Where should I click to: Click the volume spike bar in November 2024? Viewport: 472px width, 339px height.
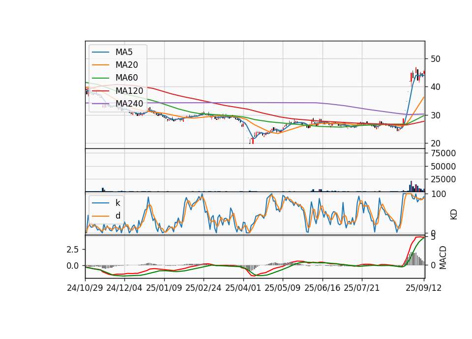[103, 190]
